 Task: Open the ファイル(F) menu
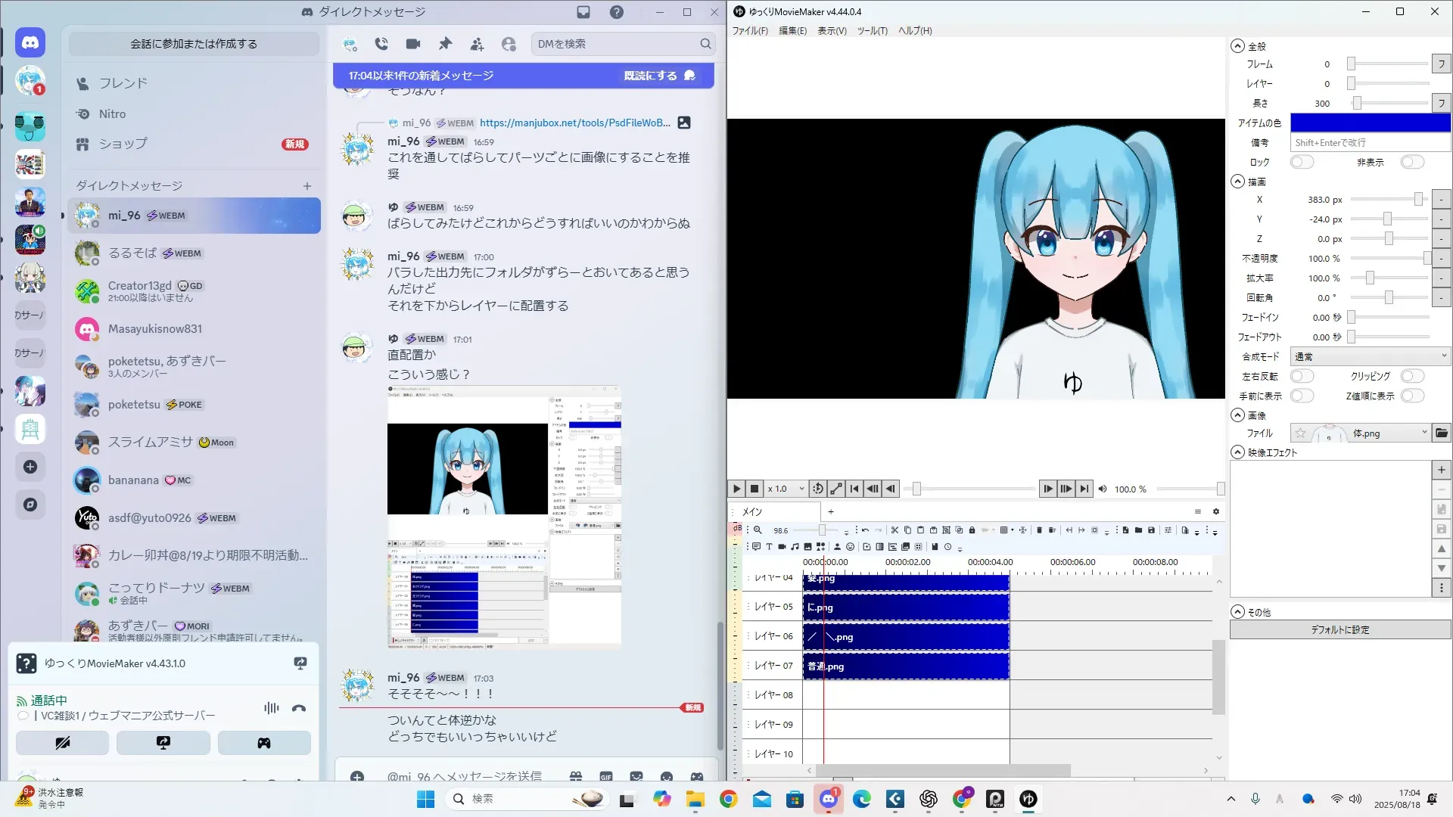[749, 31]
